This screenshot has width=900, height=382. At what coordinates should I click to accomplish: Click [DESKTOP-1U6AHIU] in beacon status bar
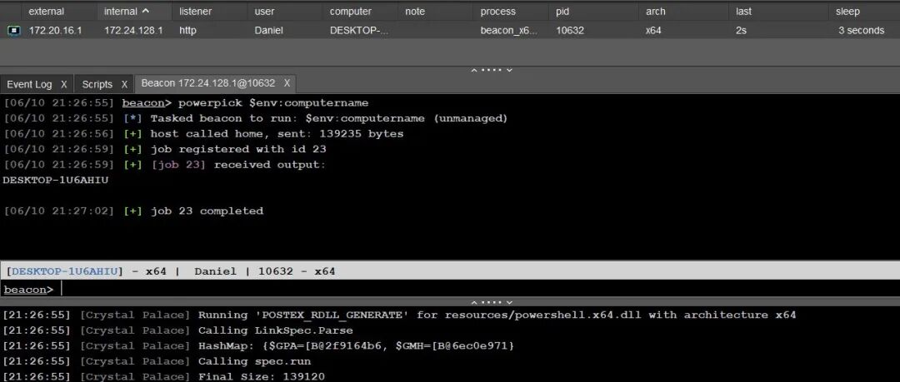63,271
